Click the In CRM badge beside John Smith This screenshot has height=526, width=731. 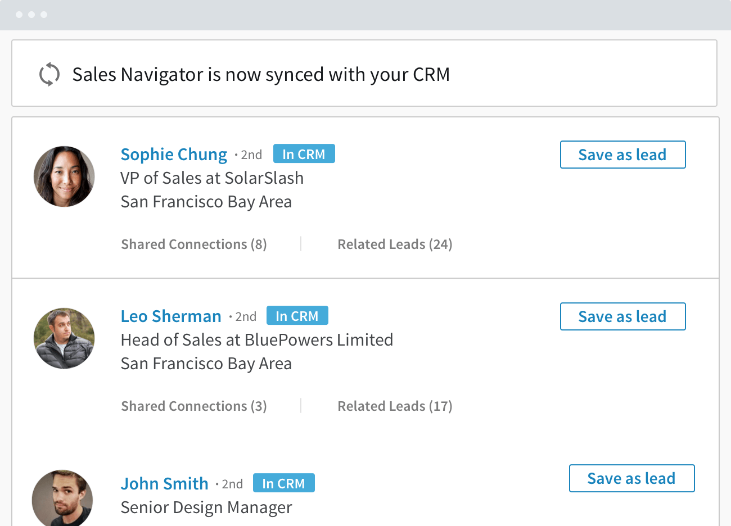(x=283, y=483)
